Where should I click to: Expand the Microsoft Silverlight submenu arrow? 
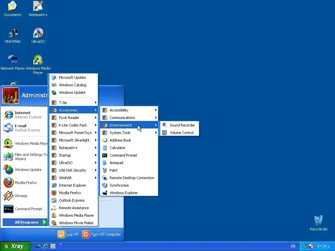96,140
